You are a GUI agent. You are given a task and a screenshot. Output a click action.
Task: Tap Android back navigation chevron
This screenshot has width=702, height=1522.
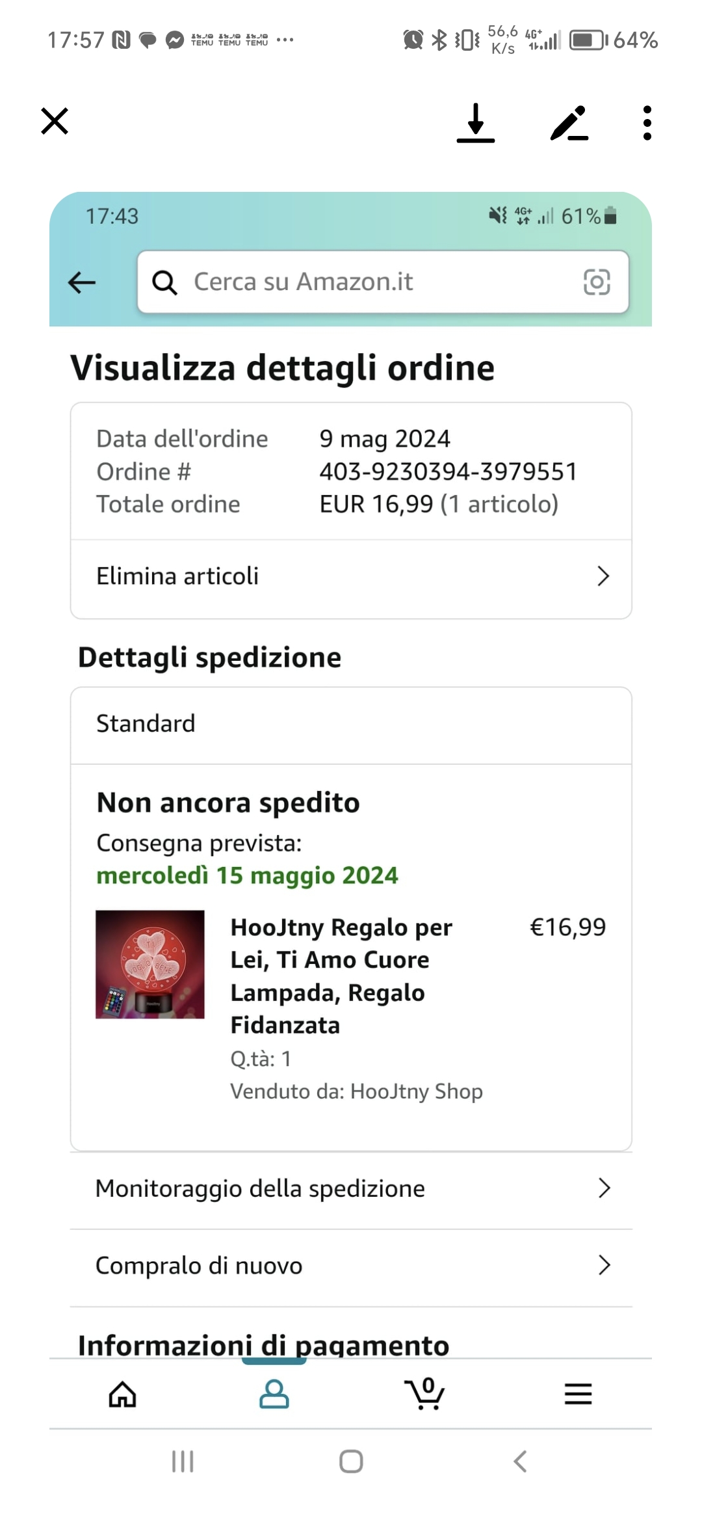[x=520, y=1462]
